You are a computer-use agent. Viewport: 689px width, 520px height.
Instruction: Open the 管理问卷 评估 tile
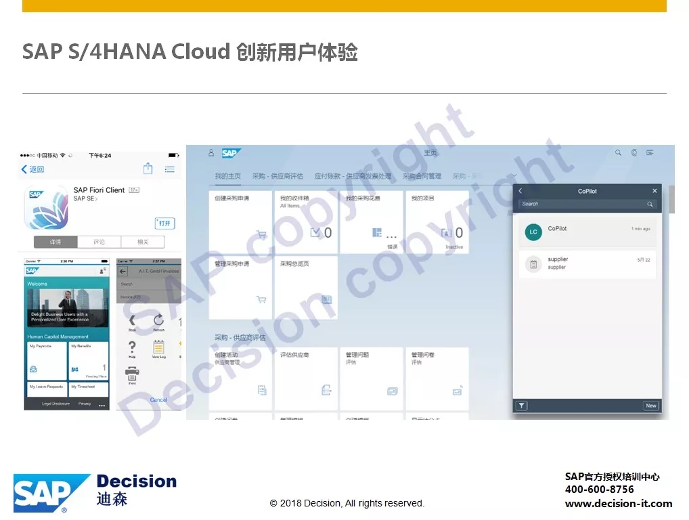(437, 379)
